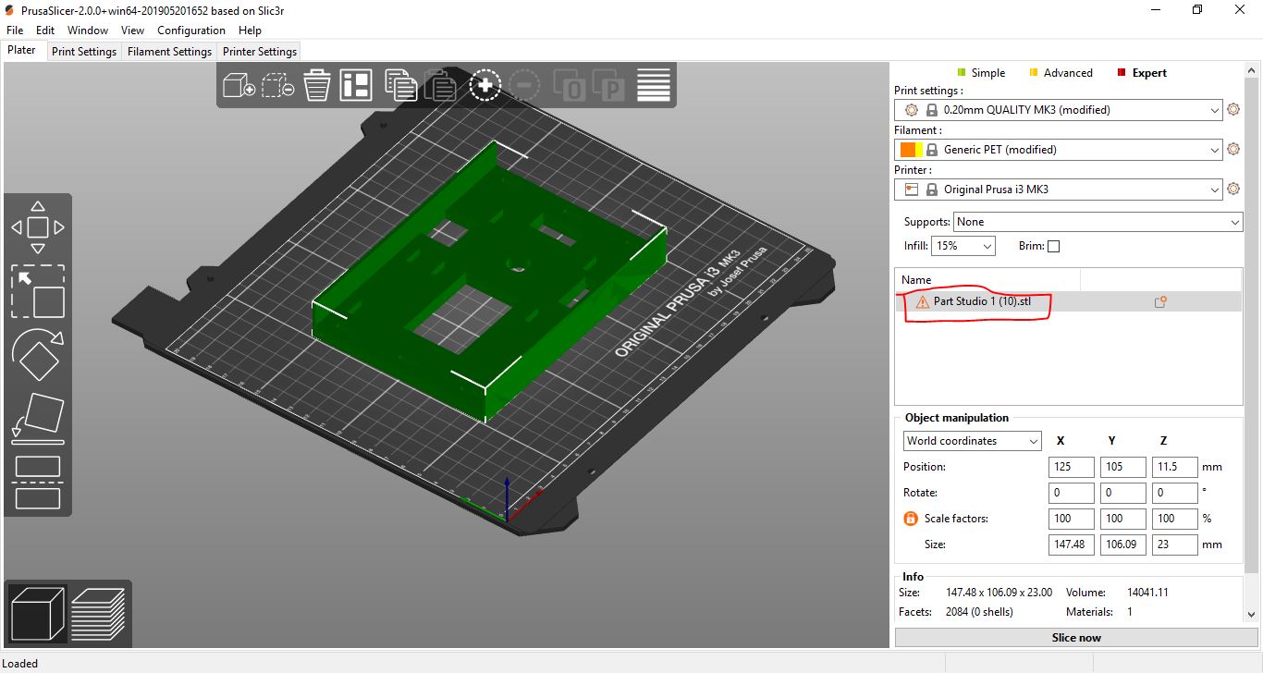Image resolution: width=1263 pixels, height=673 pixels.
Task: Click the "Loaded" status bar text
Action: click(20, 664)
